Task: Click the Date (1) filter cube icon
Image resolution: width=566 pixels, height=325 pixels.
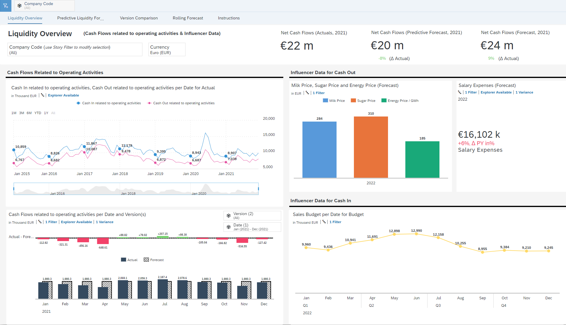Action: click(x=229, y=227)
